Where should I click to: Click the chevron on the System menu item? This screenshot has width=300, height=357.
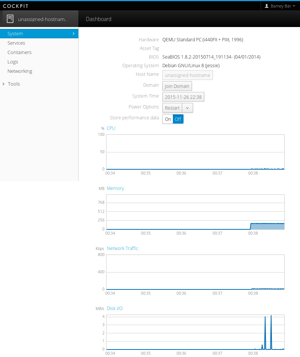click(73, 33)
